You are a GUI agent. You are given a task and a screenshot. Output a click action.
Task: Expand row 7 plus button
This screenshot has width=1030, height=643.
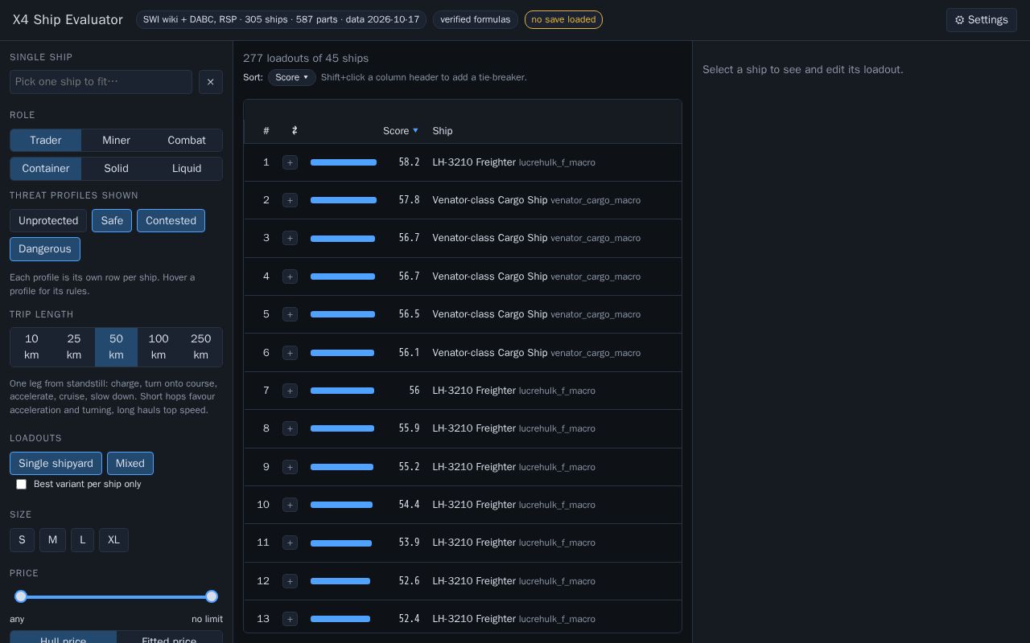290,391
